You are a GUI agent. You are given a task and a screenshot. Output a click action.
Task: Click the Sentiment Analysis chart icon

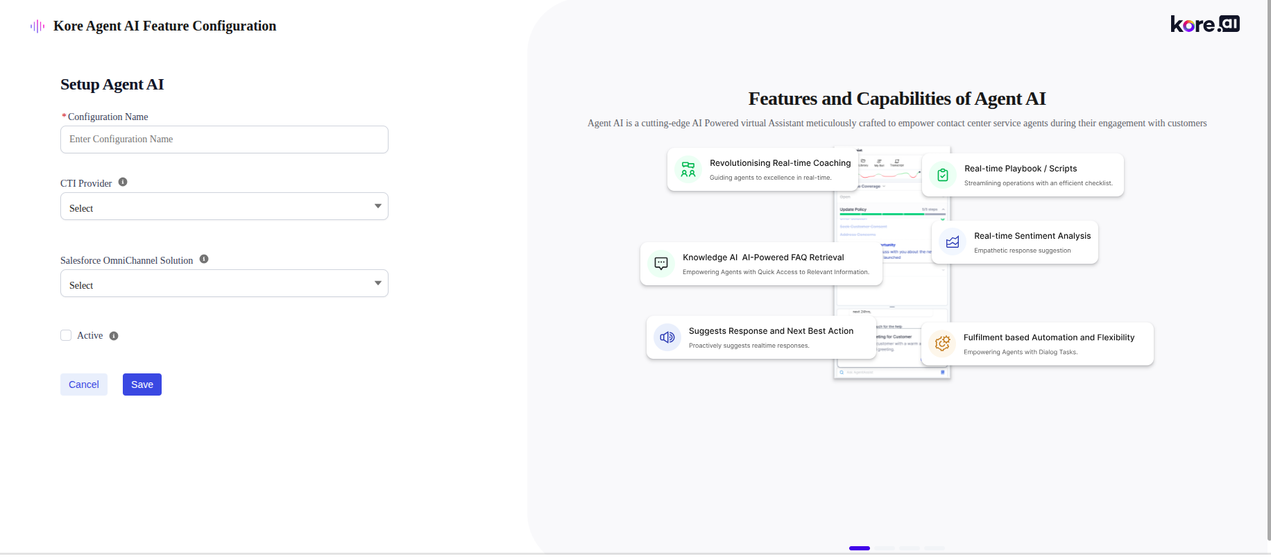pos(953,242)
